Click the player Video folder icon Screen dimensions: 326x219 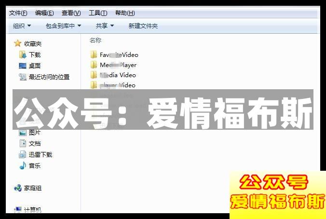pos(94,85)
